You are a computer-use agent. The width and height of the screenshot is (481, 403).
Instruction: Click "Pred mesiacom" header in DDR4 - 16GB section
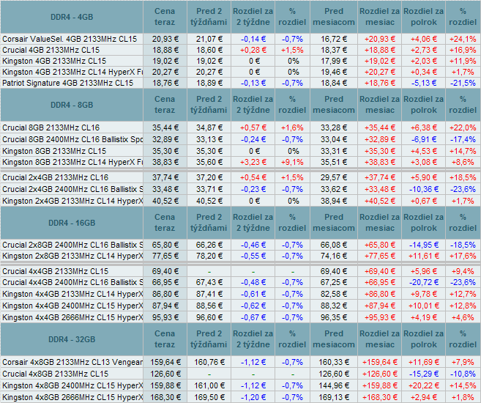coord(334,223)
